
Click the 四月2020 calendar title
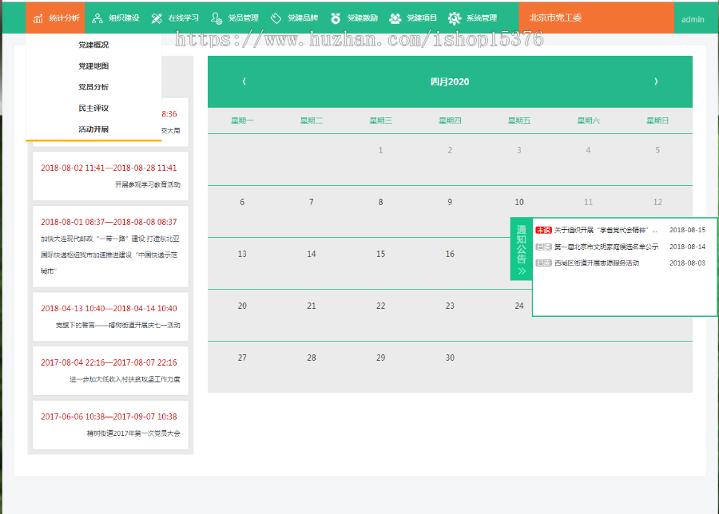tap(449, 81)
